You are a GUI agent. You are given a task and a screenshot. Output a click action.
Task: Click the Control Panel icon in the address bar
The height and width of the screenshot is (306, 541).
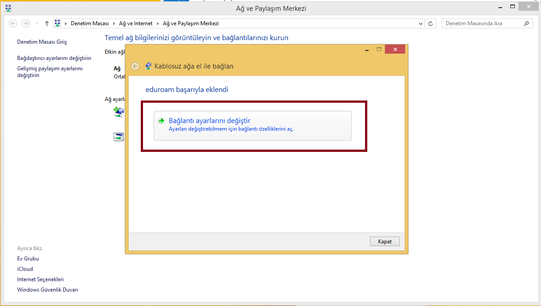coord(57,23)
